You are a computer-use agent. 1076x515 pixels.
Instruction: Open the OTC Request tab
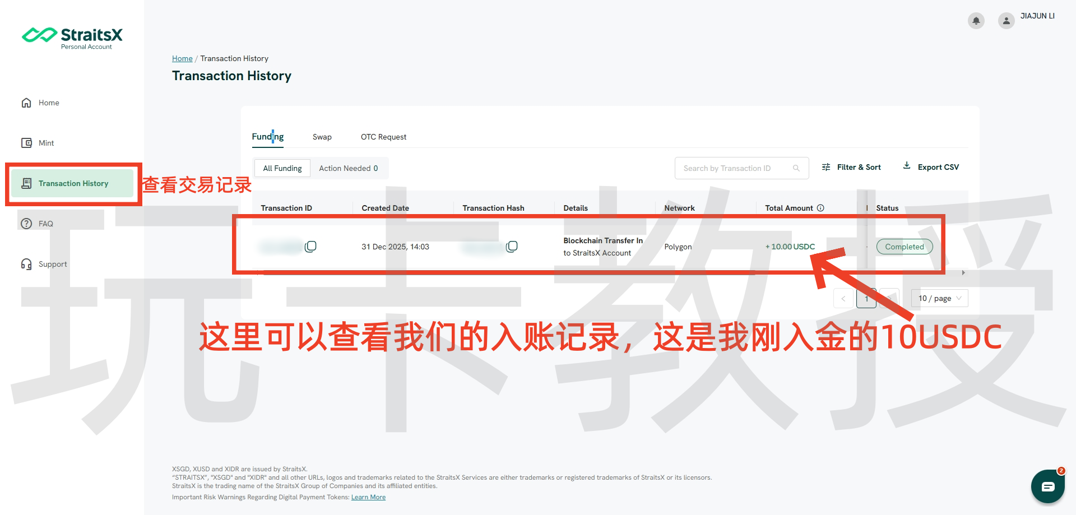click(383, 137)
